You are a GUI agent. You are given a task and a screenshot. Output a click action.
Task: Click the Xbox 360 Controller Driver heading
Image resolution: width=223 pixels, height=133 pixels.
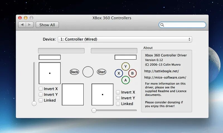[166, 55]
